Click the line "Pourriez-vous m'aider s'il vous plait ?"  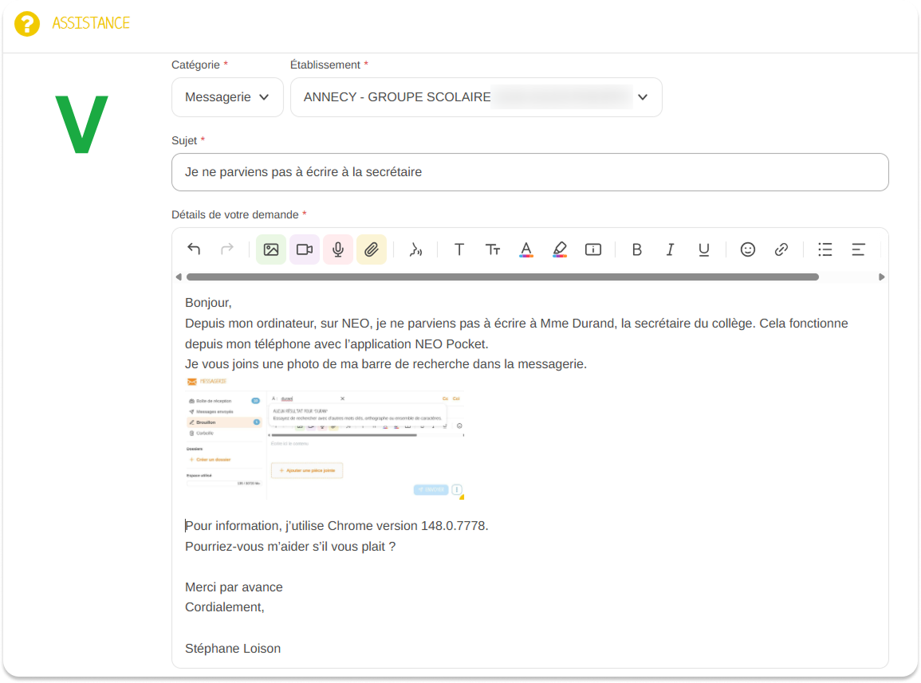click(x=290, y=547)
